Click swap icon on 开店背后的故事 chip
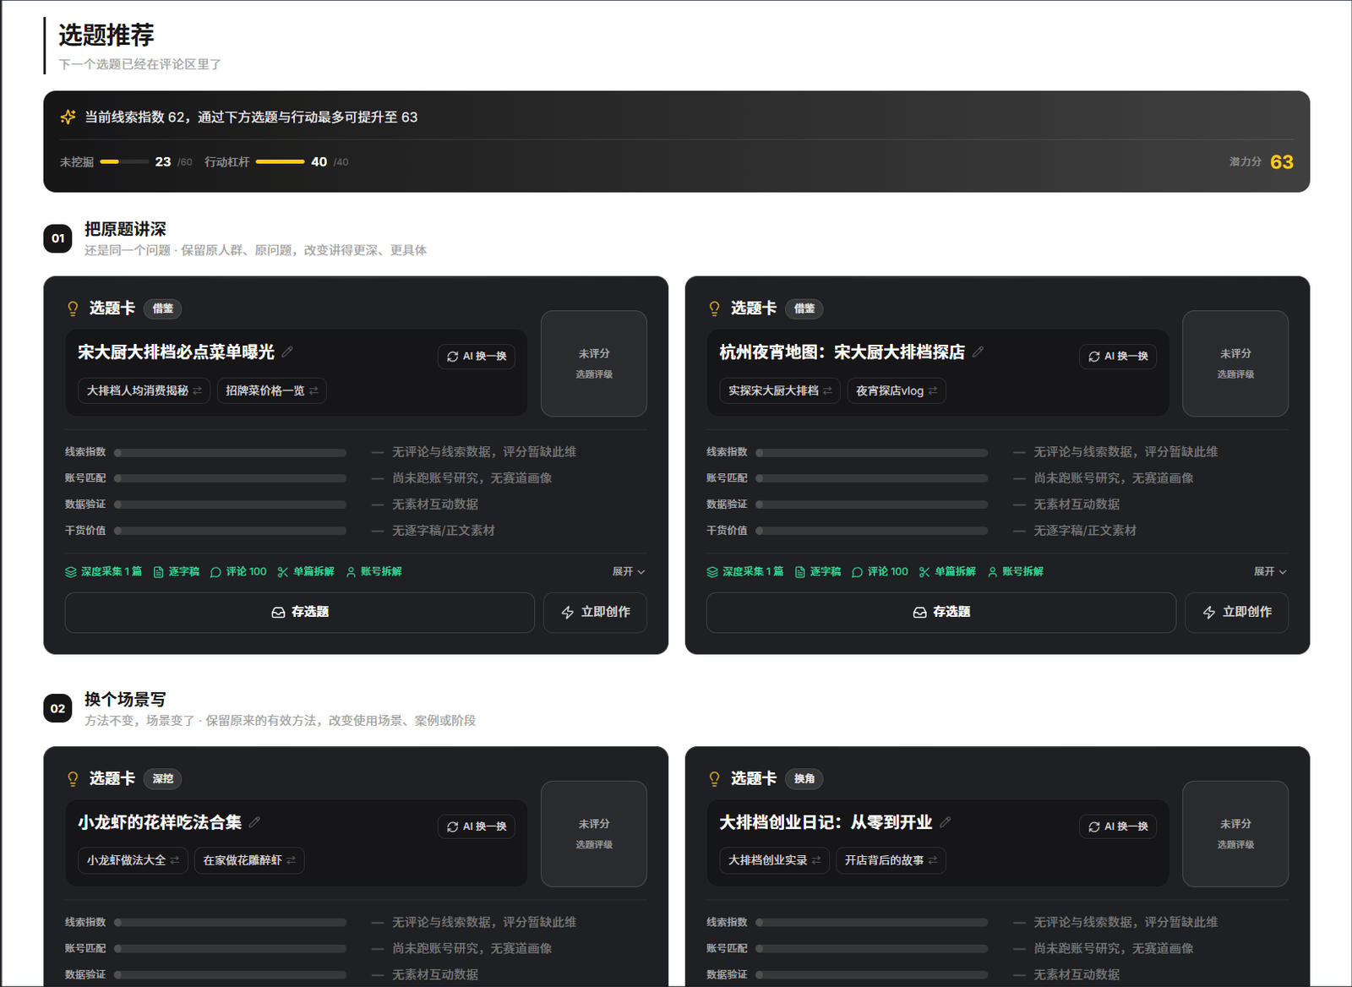This screenshot has width=1352, height=987. 933,860
